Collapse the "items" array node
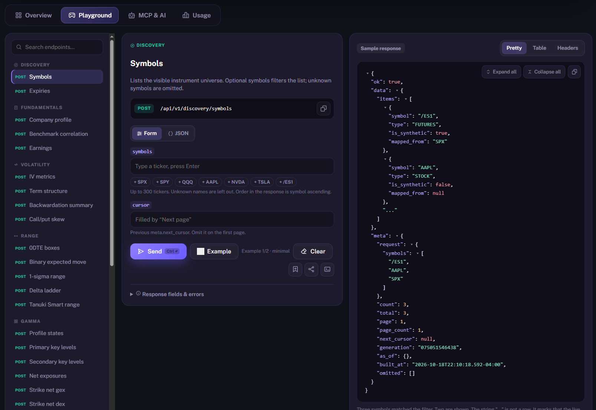Image resolution: width=596 pixels, height=410 pixels. point(406,99)
